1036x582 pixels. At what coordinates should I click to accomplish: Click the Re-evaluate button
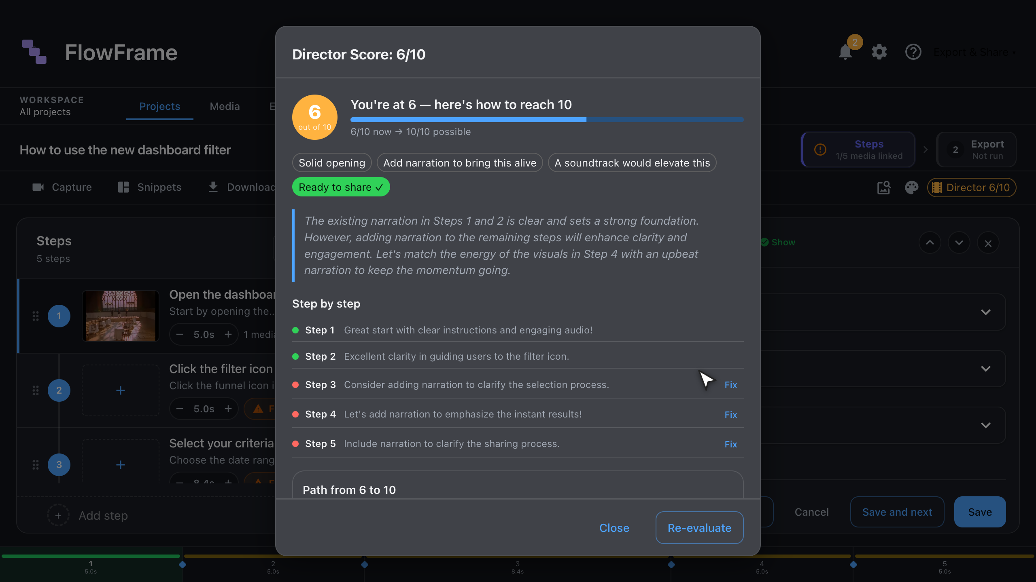coord(699,528)
